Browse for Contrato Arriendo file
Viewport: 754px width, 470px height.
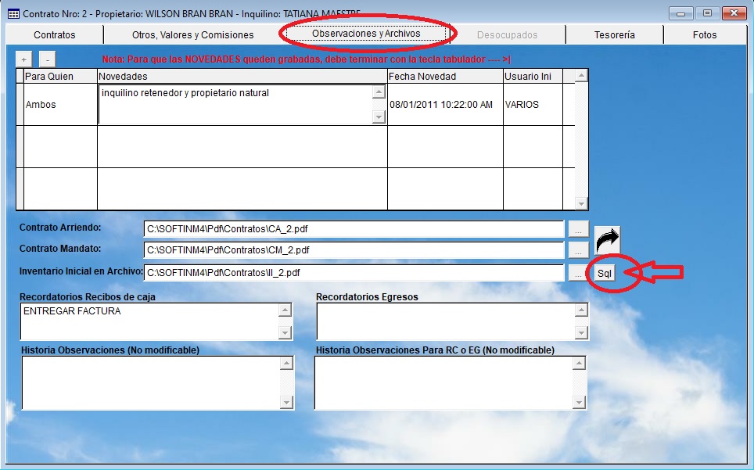579,229
